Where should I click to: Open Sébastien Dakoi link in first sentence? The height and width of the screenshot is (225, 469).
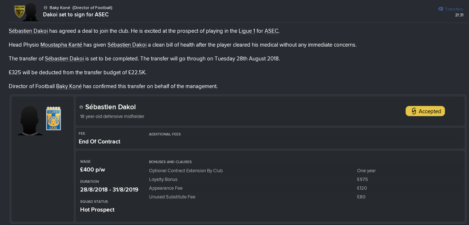pyautogui.click(x=28, y=31)
